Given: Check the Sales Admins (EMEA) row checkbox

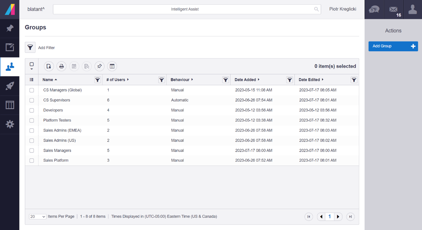Looking at the screenshot, I should (32, 130).
